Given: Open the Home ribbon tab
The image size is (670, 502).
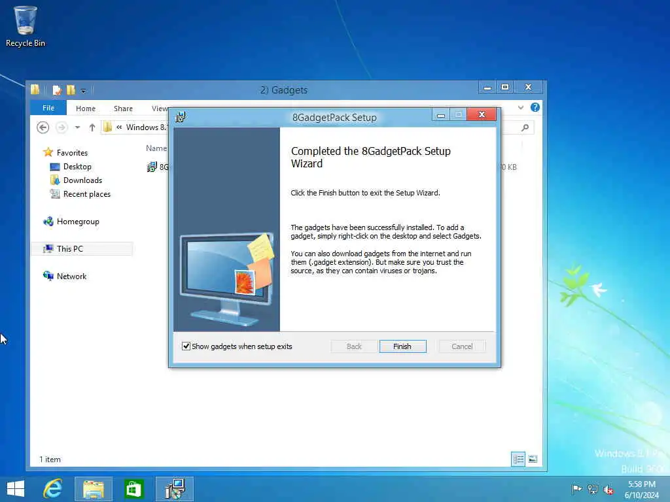Looking at the screenshot, I should click(86, 109).
